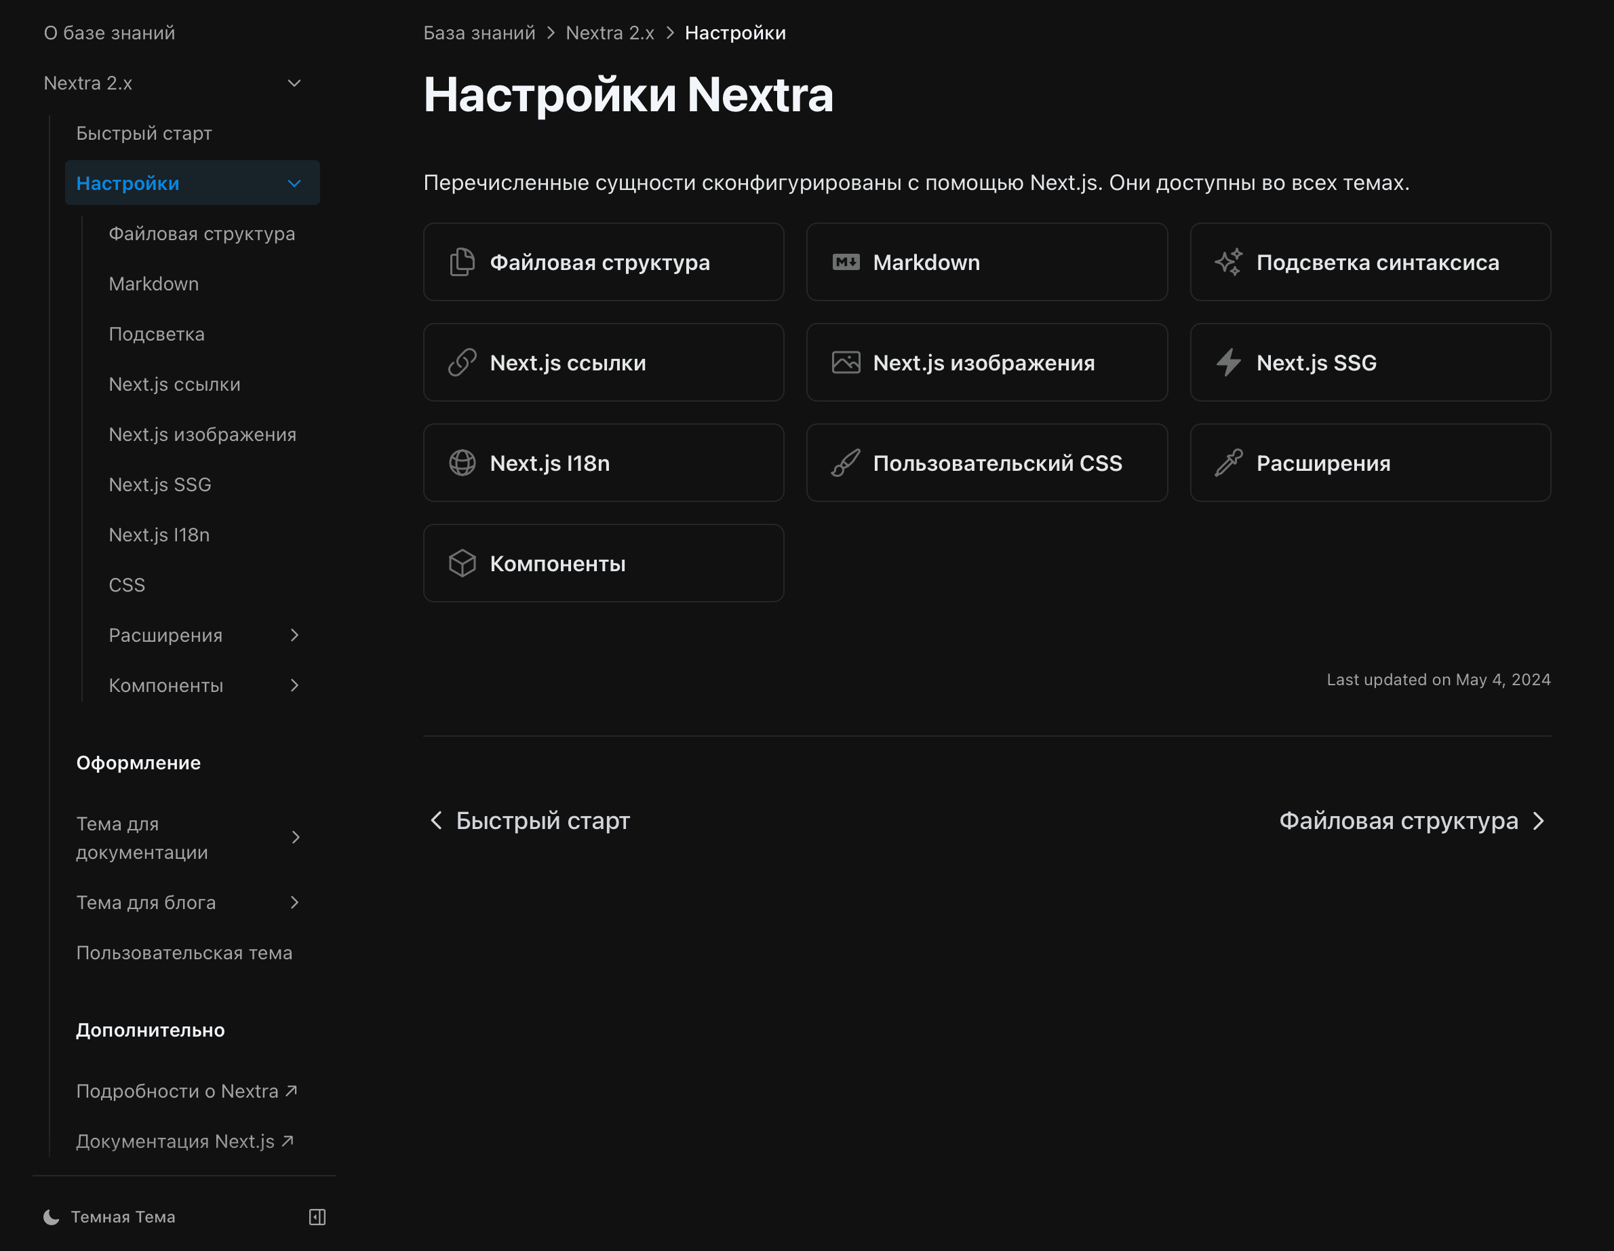
Task: Go to previous page Быстрый старт
Action: (x=530, y=821)
